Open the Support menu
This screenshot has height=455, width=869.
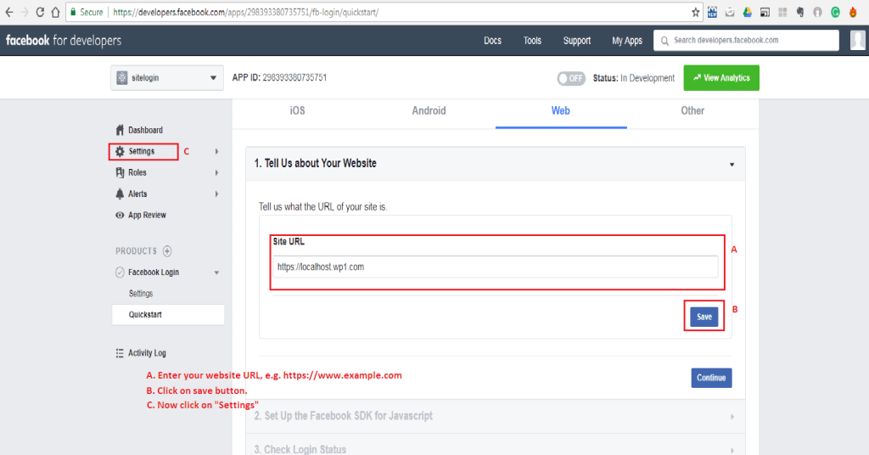pyautogui.click(x=577, y=41)
